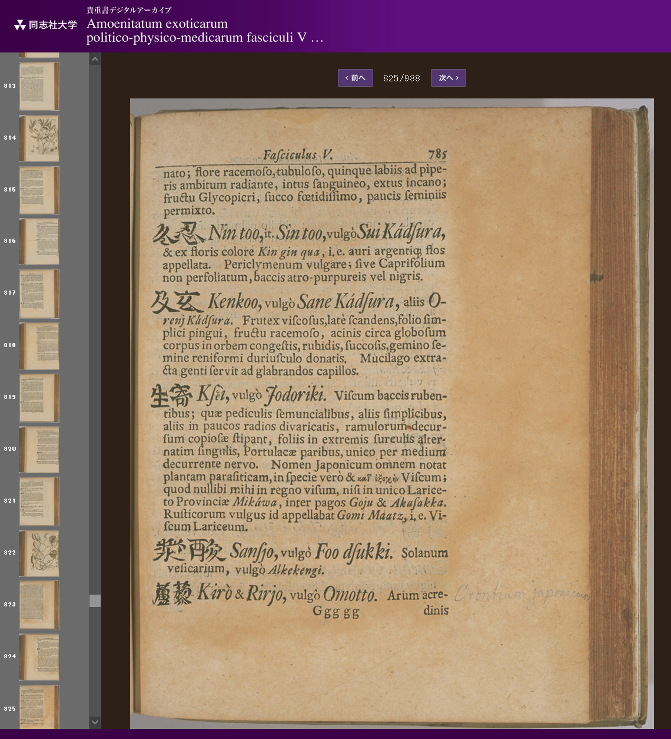This screenshot has height=739, width=671.
Task: Jump to page 824 thumbnail
Action: [x=39, y=656]
